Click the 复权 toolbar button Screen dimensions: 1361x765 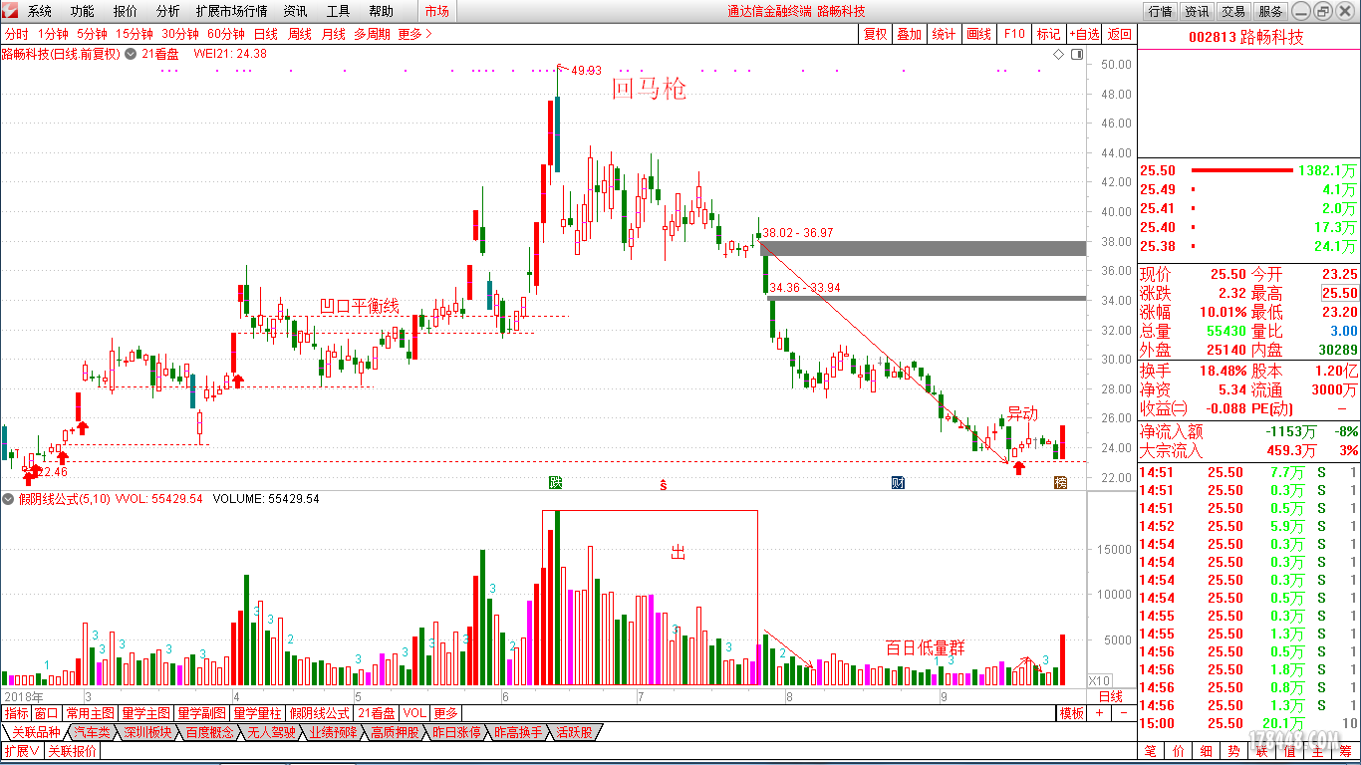tap(875, 34)
